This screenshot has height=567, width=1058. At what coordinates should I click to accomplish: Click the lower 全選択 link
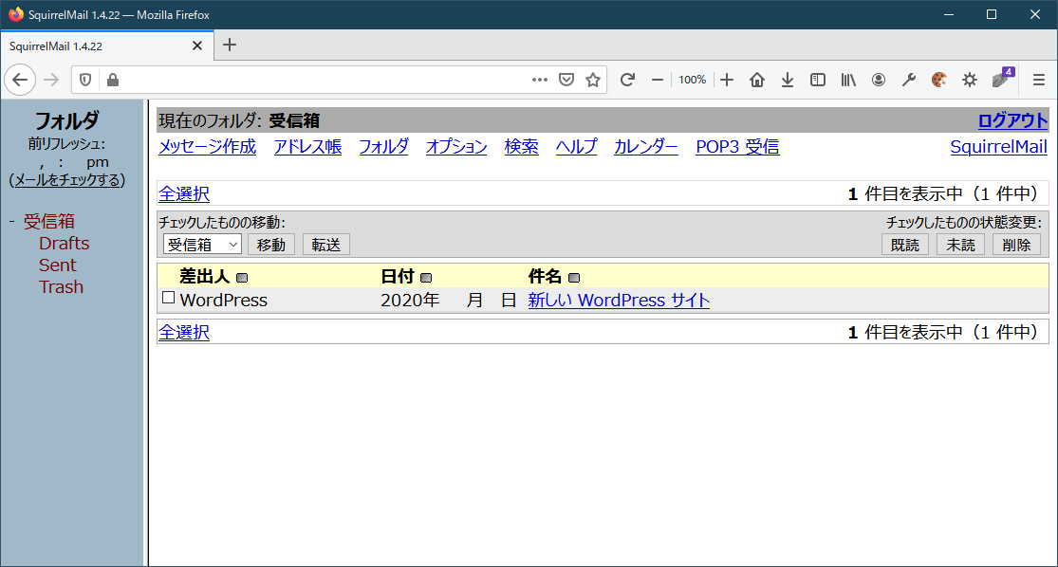pos(183,333)
